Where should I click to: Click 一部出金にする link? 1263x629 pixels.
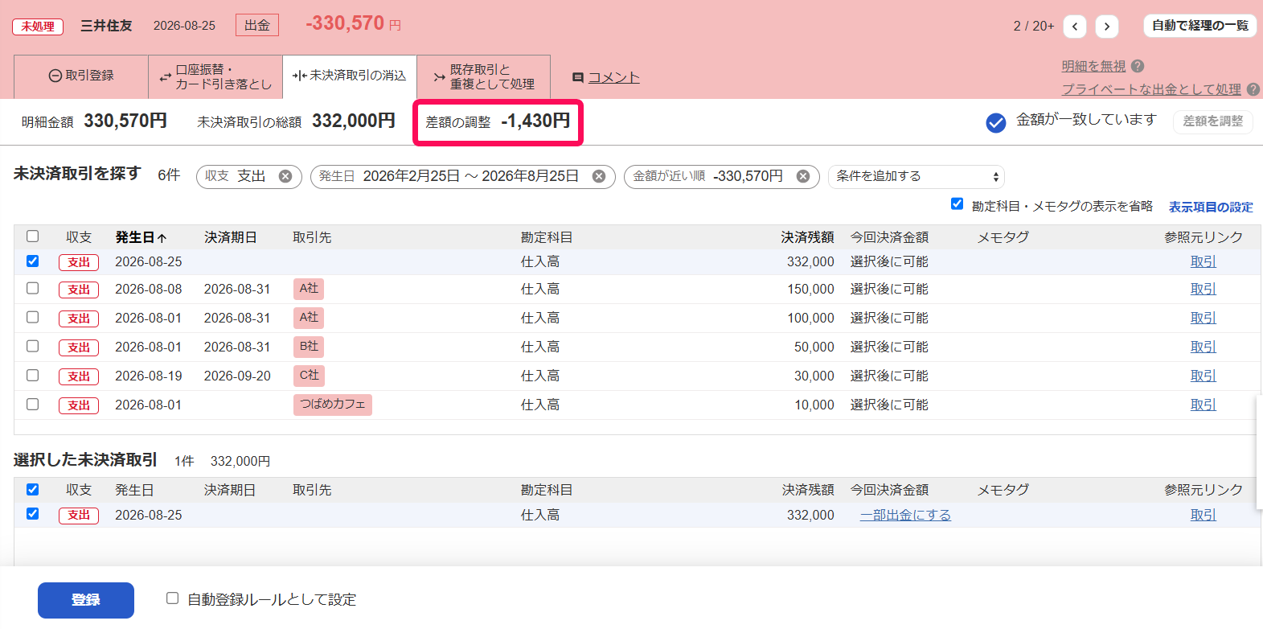(905, 515)
